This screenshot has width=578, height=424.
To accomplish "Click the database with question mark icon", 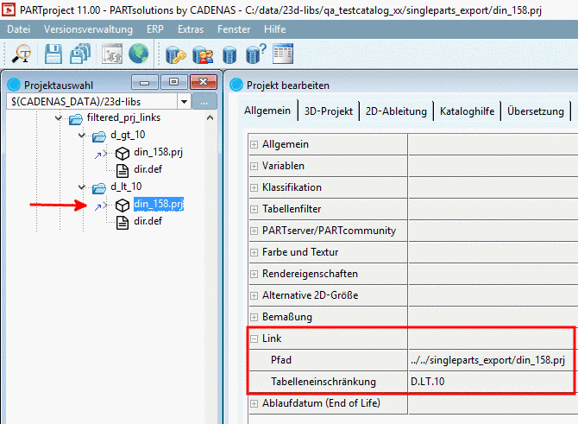I will (x=255, y=54).
